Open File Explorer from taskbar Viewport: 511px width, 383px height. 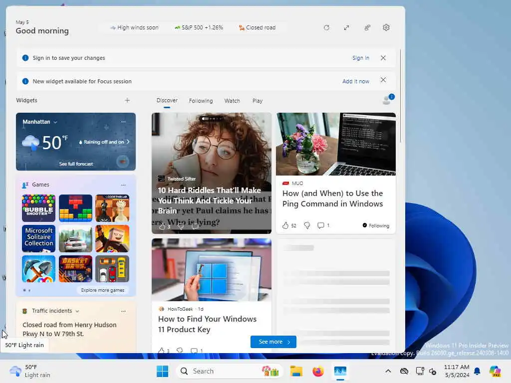pos(296,371)
